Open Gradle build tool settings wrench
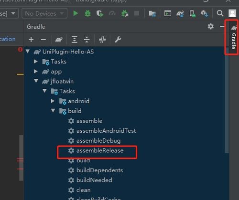The image size is (239, 200). point(118,40)
